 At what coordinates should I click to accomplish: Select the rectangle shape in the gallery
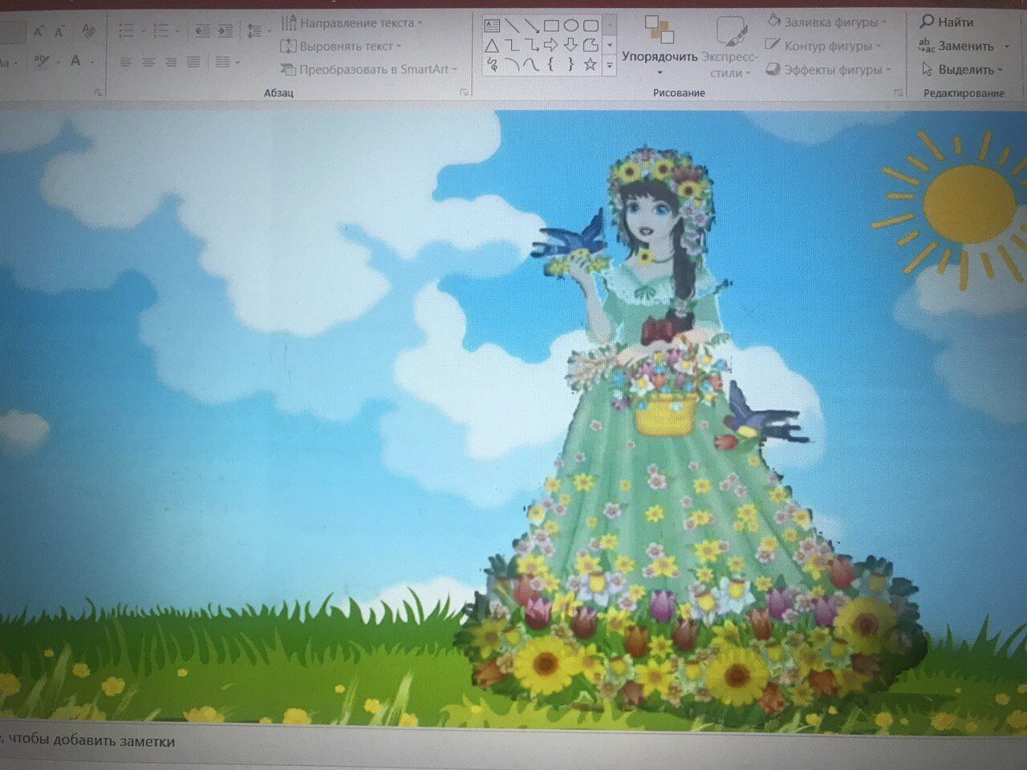(551, 26)
